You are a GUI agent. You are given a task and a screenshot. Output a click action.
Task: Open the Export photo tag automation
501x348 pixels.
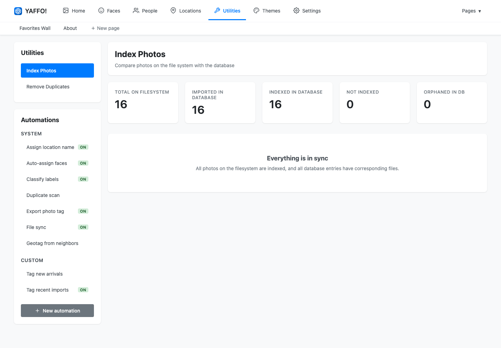tap(57, 211)
